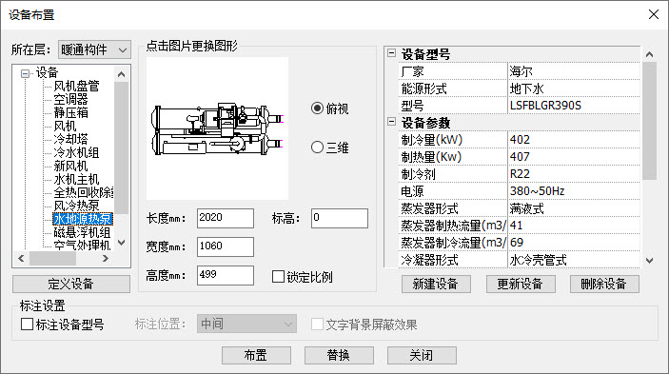Collapse the 设备 tree root node
This screenshot has width=669, height=374.
click(x=25, y=73)
